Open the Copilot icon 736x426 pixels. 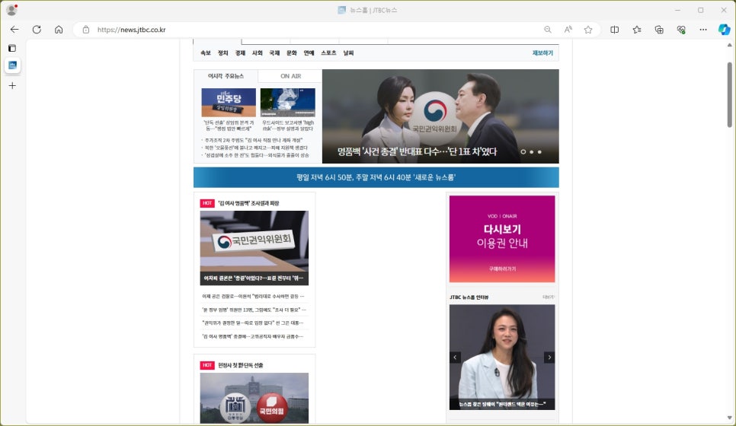[725, 30]
